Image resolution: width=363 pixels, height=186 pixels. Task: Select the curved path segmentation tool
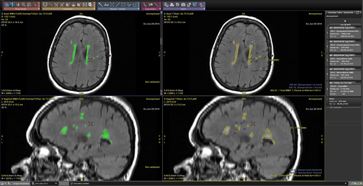156,5
